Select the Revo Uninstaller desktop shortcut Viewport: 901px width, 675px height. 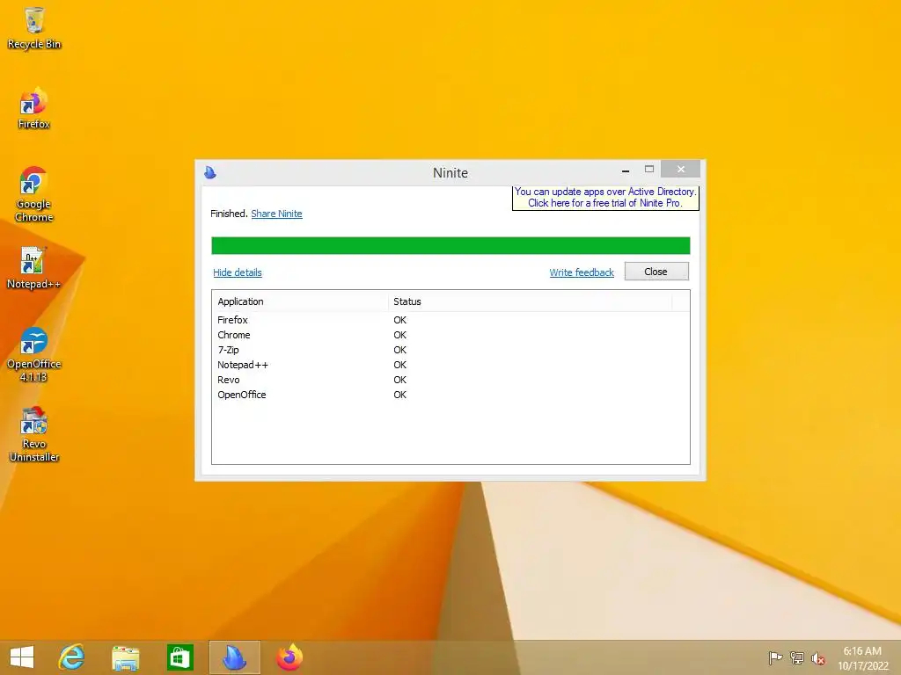(34, 434)
